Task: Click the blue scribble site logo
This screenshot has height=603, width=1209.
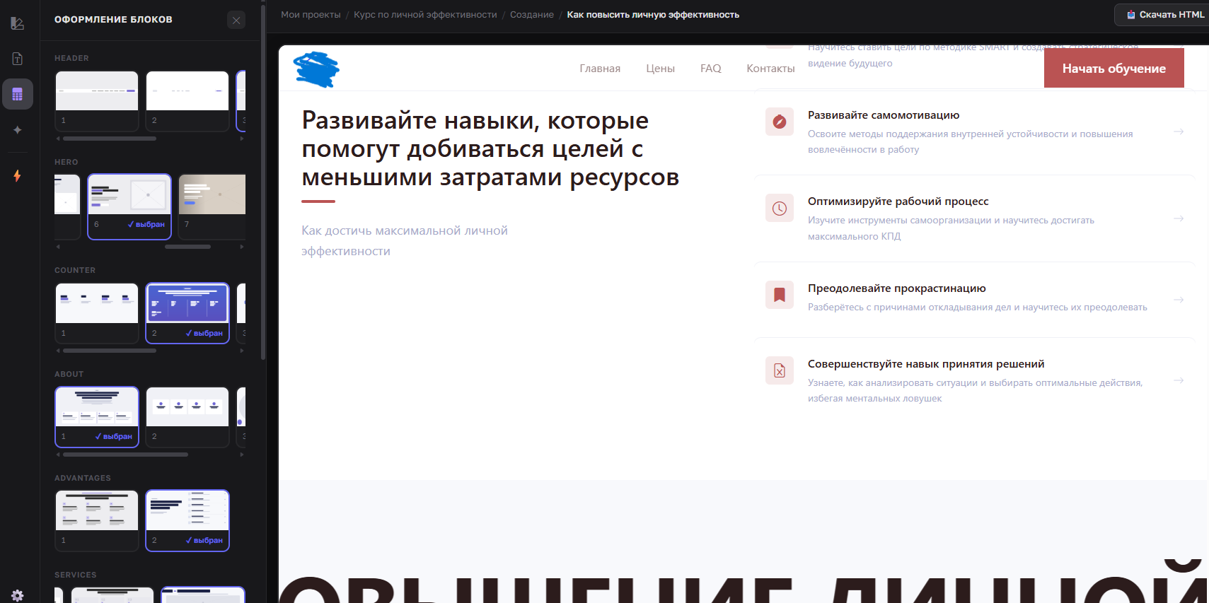Action: tap(316, 69)
